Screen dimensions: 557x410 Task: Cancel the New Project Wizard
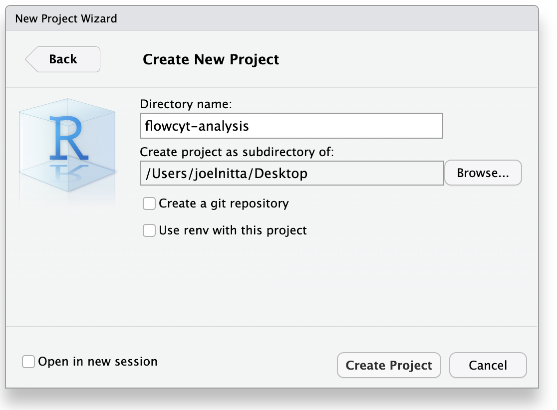pos(488,365)
